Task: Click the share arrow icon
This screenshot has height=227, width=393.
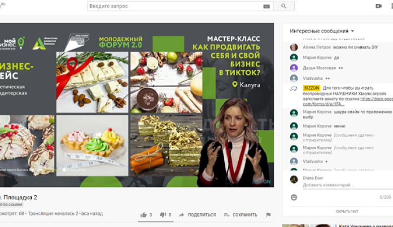Action: tap(182, 215)
